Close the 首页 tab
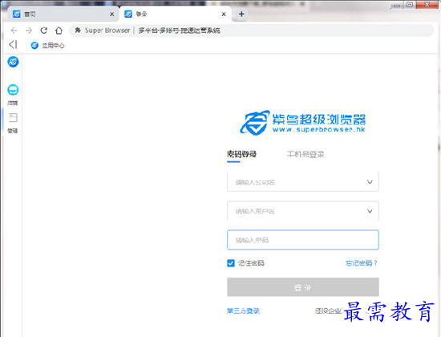 coord(112,14)
